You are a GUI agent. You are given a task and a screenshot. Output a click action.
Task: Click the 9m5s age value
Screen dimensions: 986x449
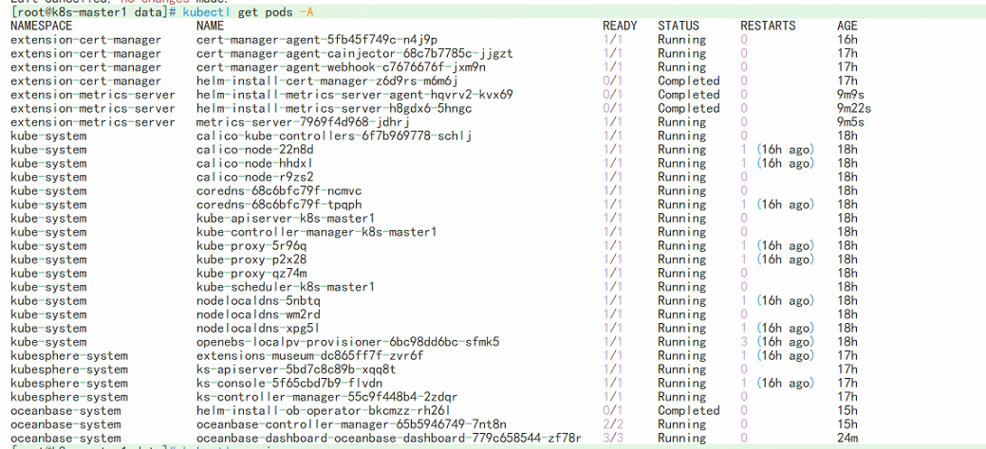[850, 122]
